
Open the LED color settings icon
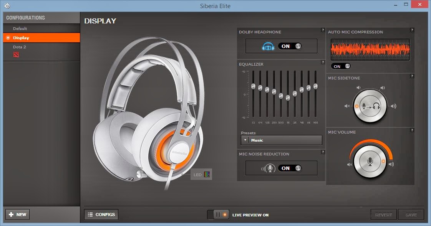pos(206,174)
